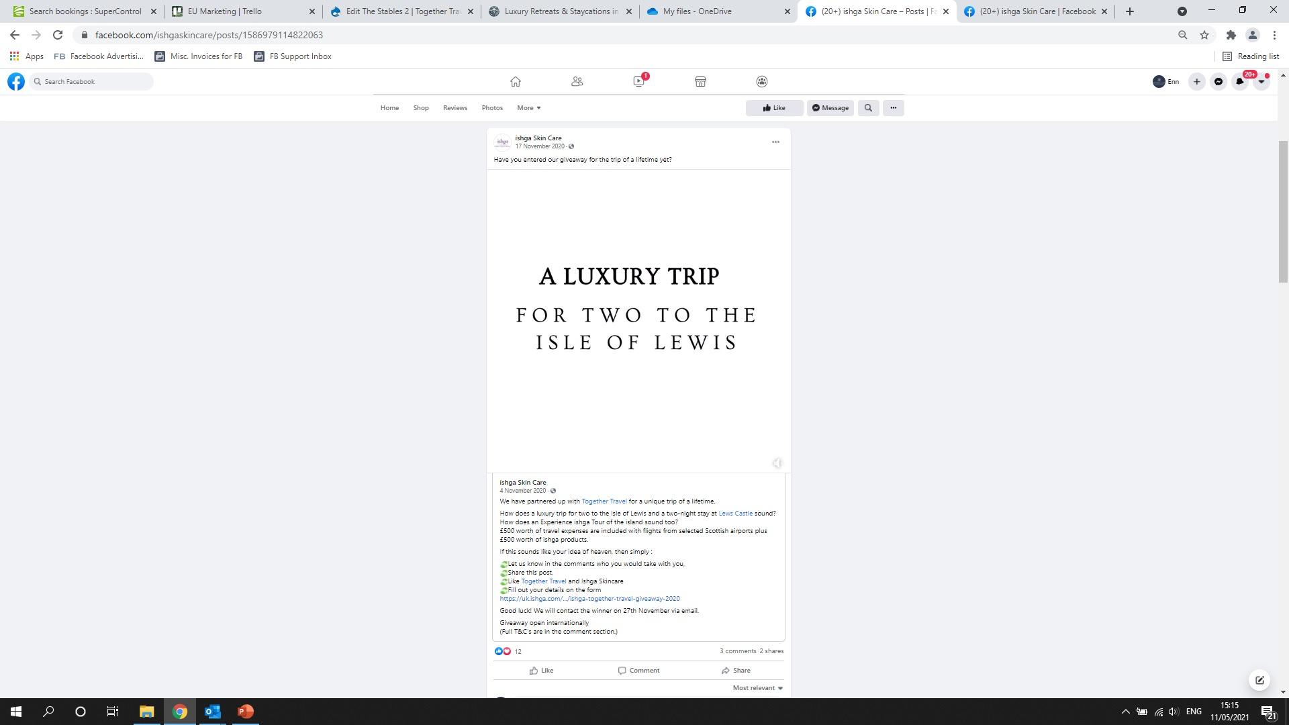Open the Most relevant comment sort dropdown

tap(757, 688)
